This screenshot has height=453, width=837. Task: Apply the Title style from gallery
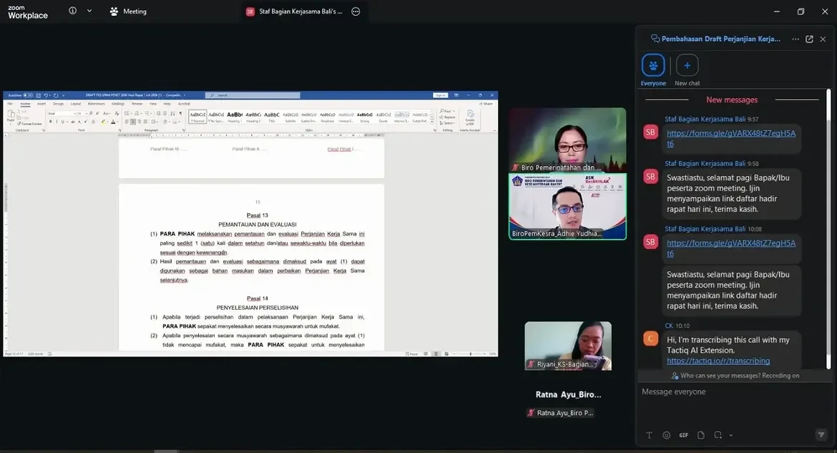[x=272, y=117]
